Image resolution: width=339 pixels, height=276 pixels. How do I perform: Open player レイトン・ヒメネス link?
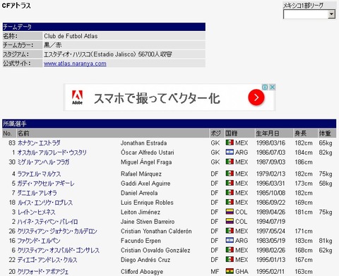[37, 212]
